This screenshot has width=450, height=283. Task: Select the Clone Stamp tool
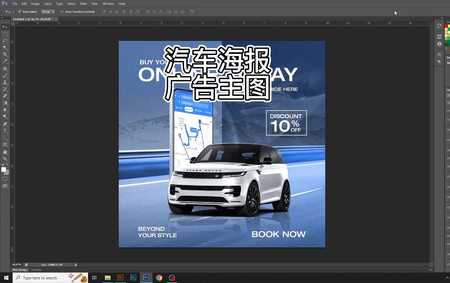5,82
